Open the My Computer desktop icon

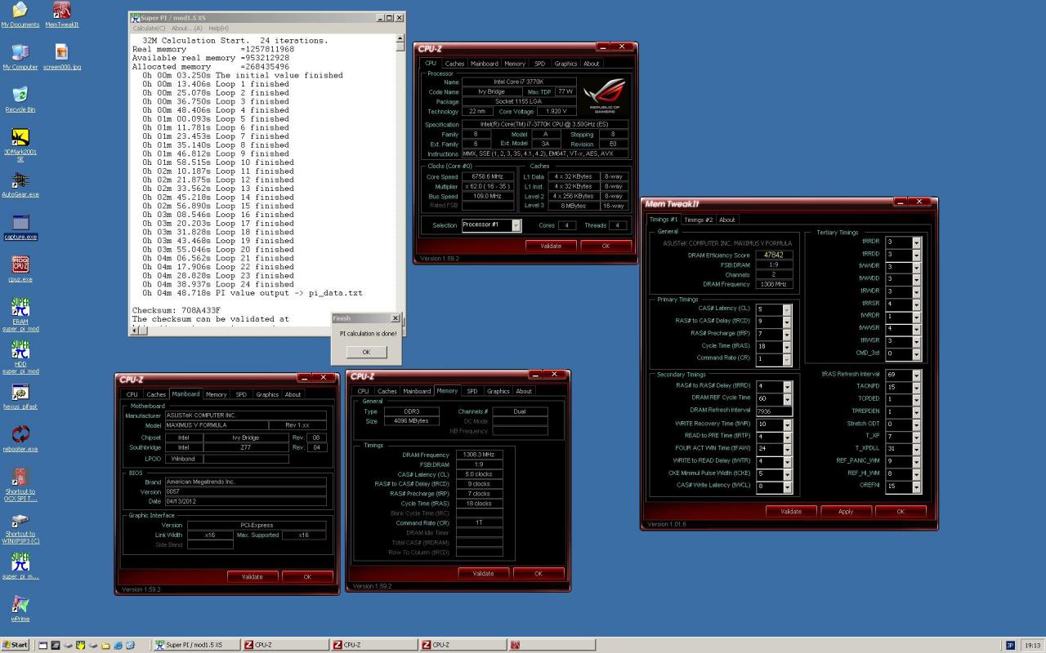click(20, 56)
